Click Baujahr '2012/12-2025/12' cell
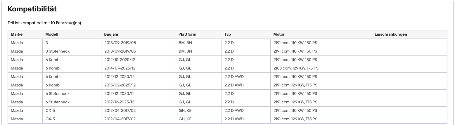Screen dimensions: 455x125 (139, 102)
